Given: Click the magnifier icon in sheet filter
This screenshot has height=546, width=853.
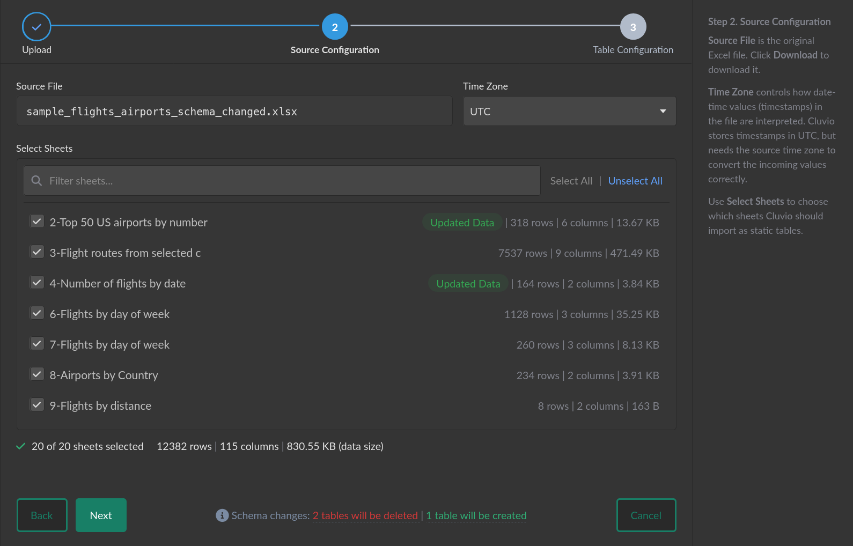Looking at the screenshot, I should tap(36, 181).
